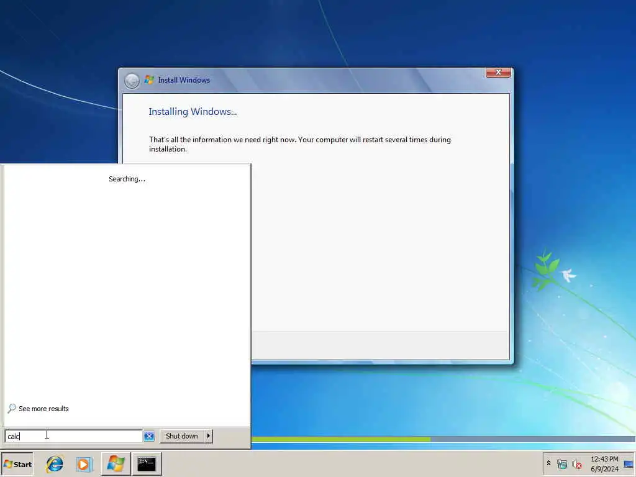
Task: Click the 6/9/2024 date in tray
Action: point(604,469)
